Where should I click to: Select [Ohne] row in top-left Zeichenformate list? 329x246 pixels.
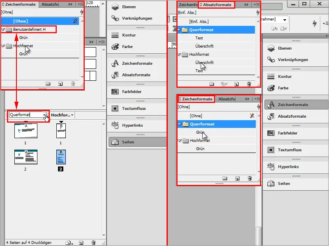pos(40,21)
